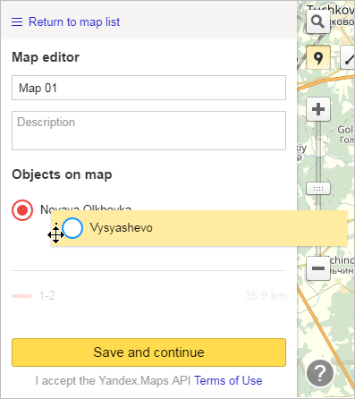Viewport: 355px width, 399px height.
Task: Select the red Novaya Olkhovka marker icon
Action: click(22, 210)
